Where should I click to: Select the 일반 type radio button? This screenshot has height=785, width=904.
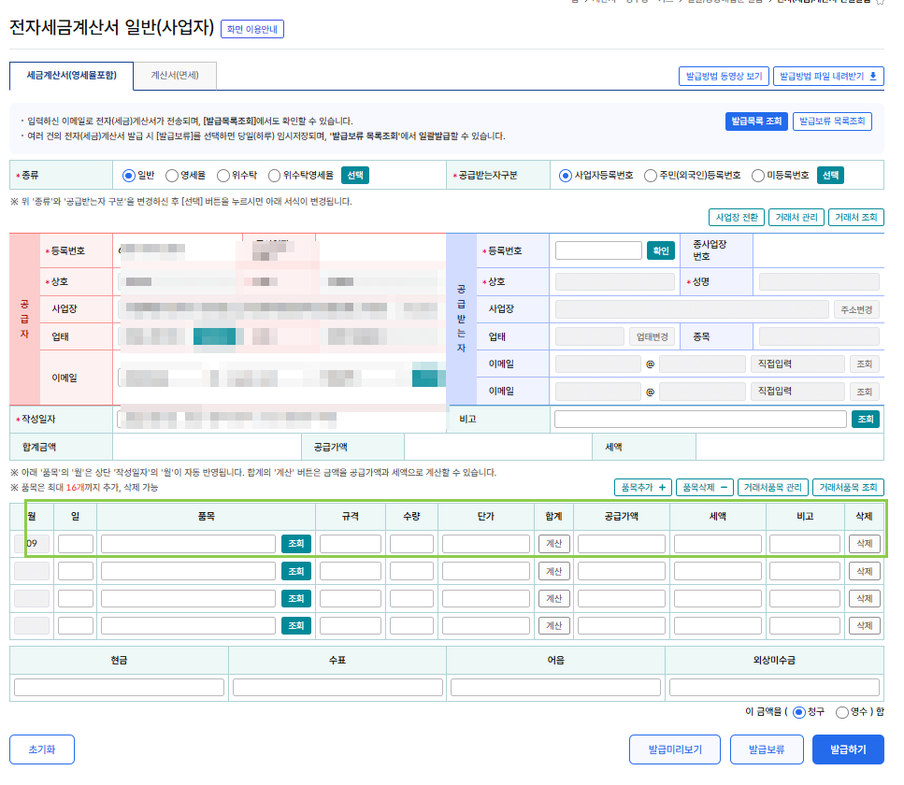point(129,175)
